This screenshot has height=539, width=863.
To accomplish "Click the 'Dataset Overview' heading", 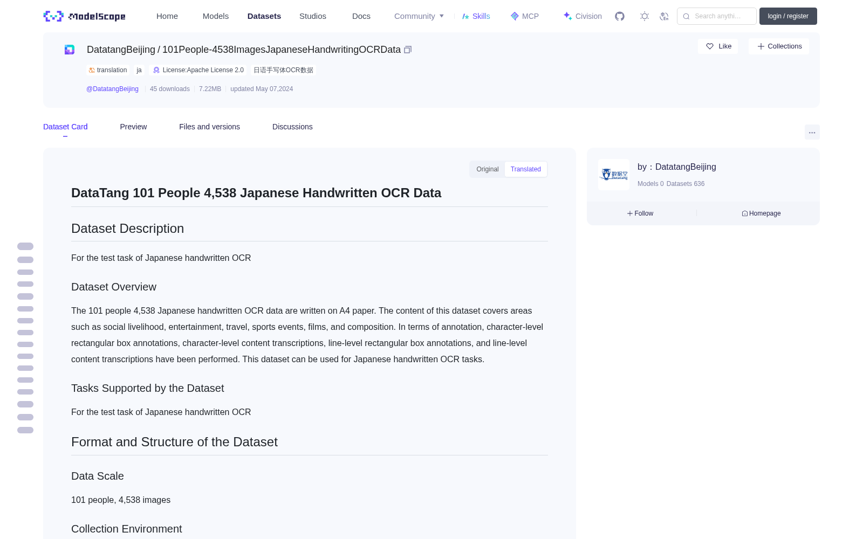I will tap(114, 287).
